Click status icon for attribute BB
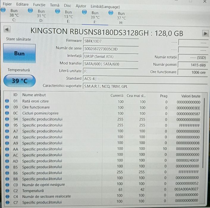The width and height of the screenshot is (210, 208). pyautogui.click(x=7, y=179)
